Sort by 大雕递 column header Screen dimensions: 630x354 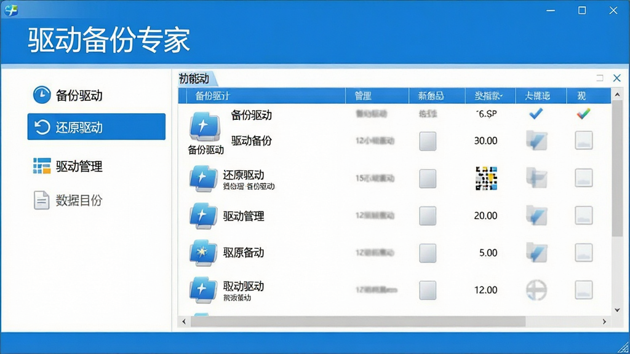(541, 96)
